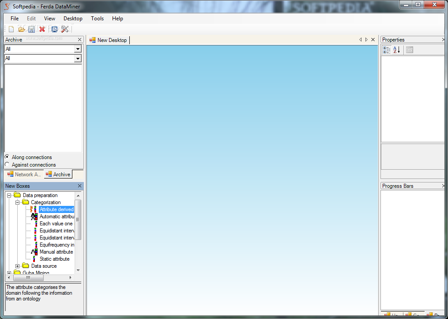Go to next desktop tab with right arrow

(367, 39)
